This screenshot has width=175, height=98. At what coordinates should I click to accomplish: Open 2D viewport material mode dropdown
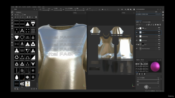(128, 13)
